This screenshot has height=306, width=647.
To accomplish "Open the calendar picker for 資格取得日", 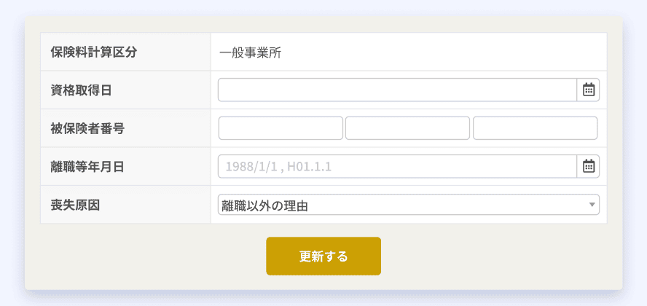I will [x=588, y=90].
